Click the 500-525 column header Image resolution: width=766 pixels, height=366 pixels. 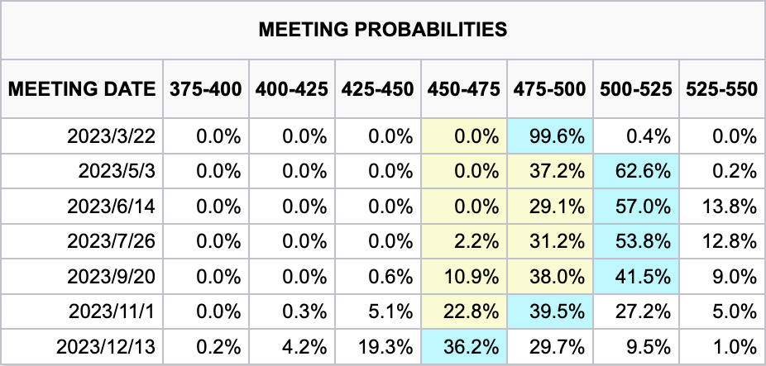point(634,88)
